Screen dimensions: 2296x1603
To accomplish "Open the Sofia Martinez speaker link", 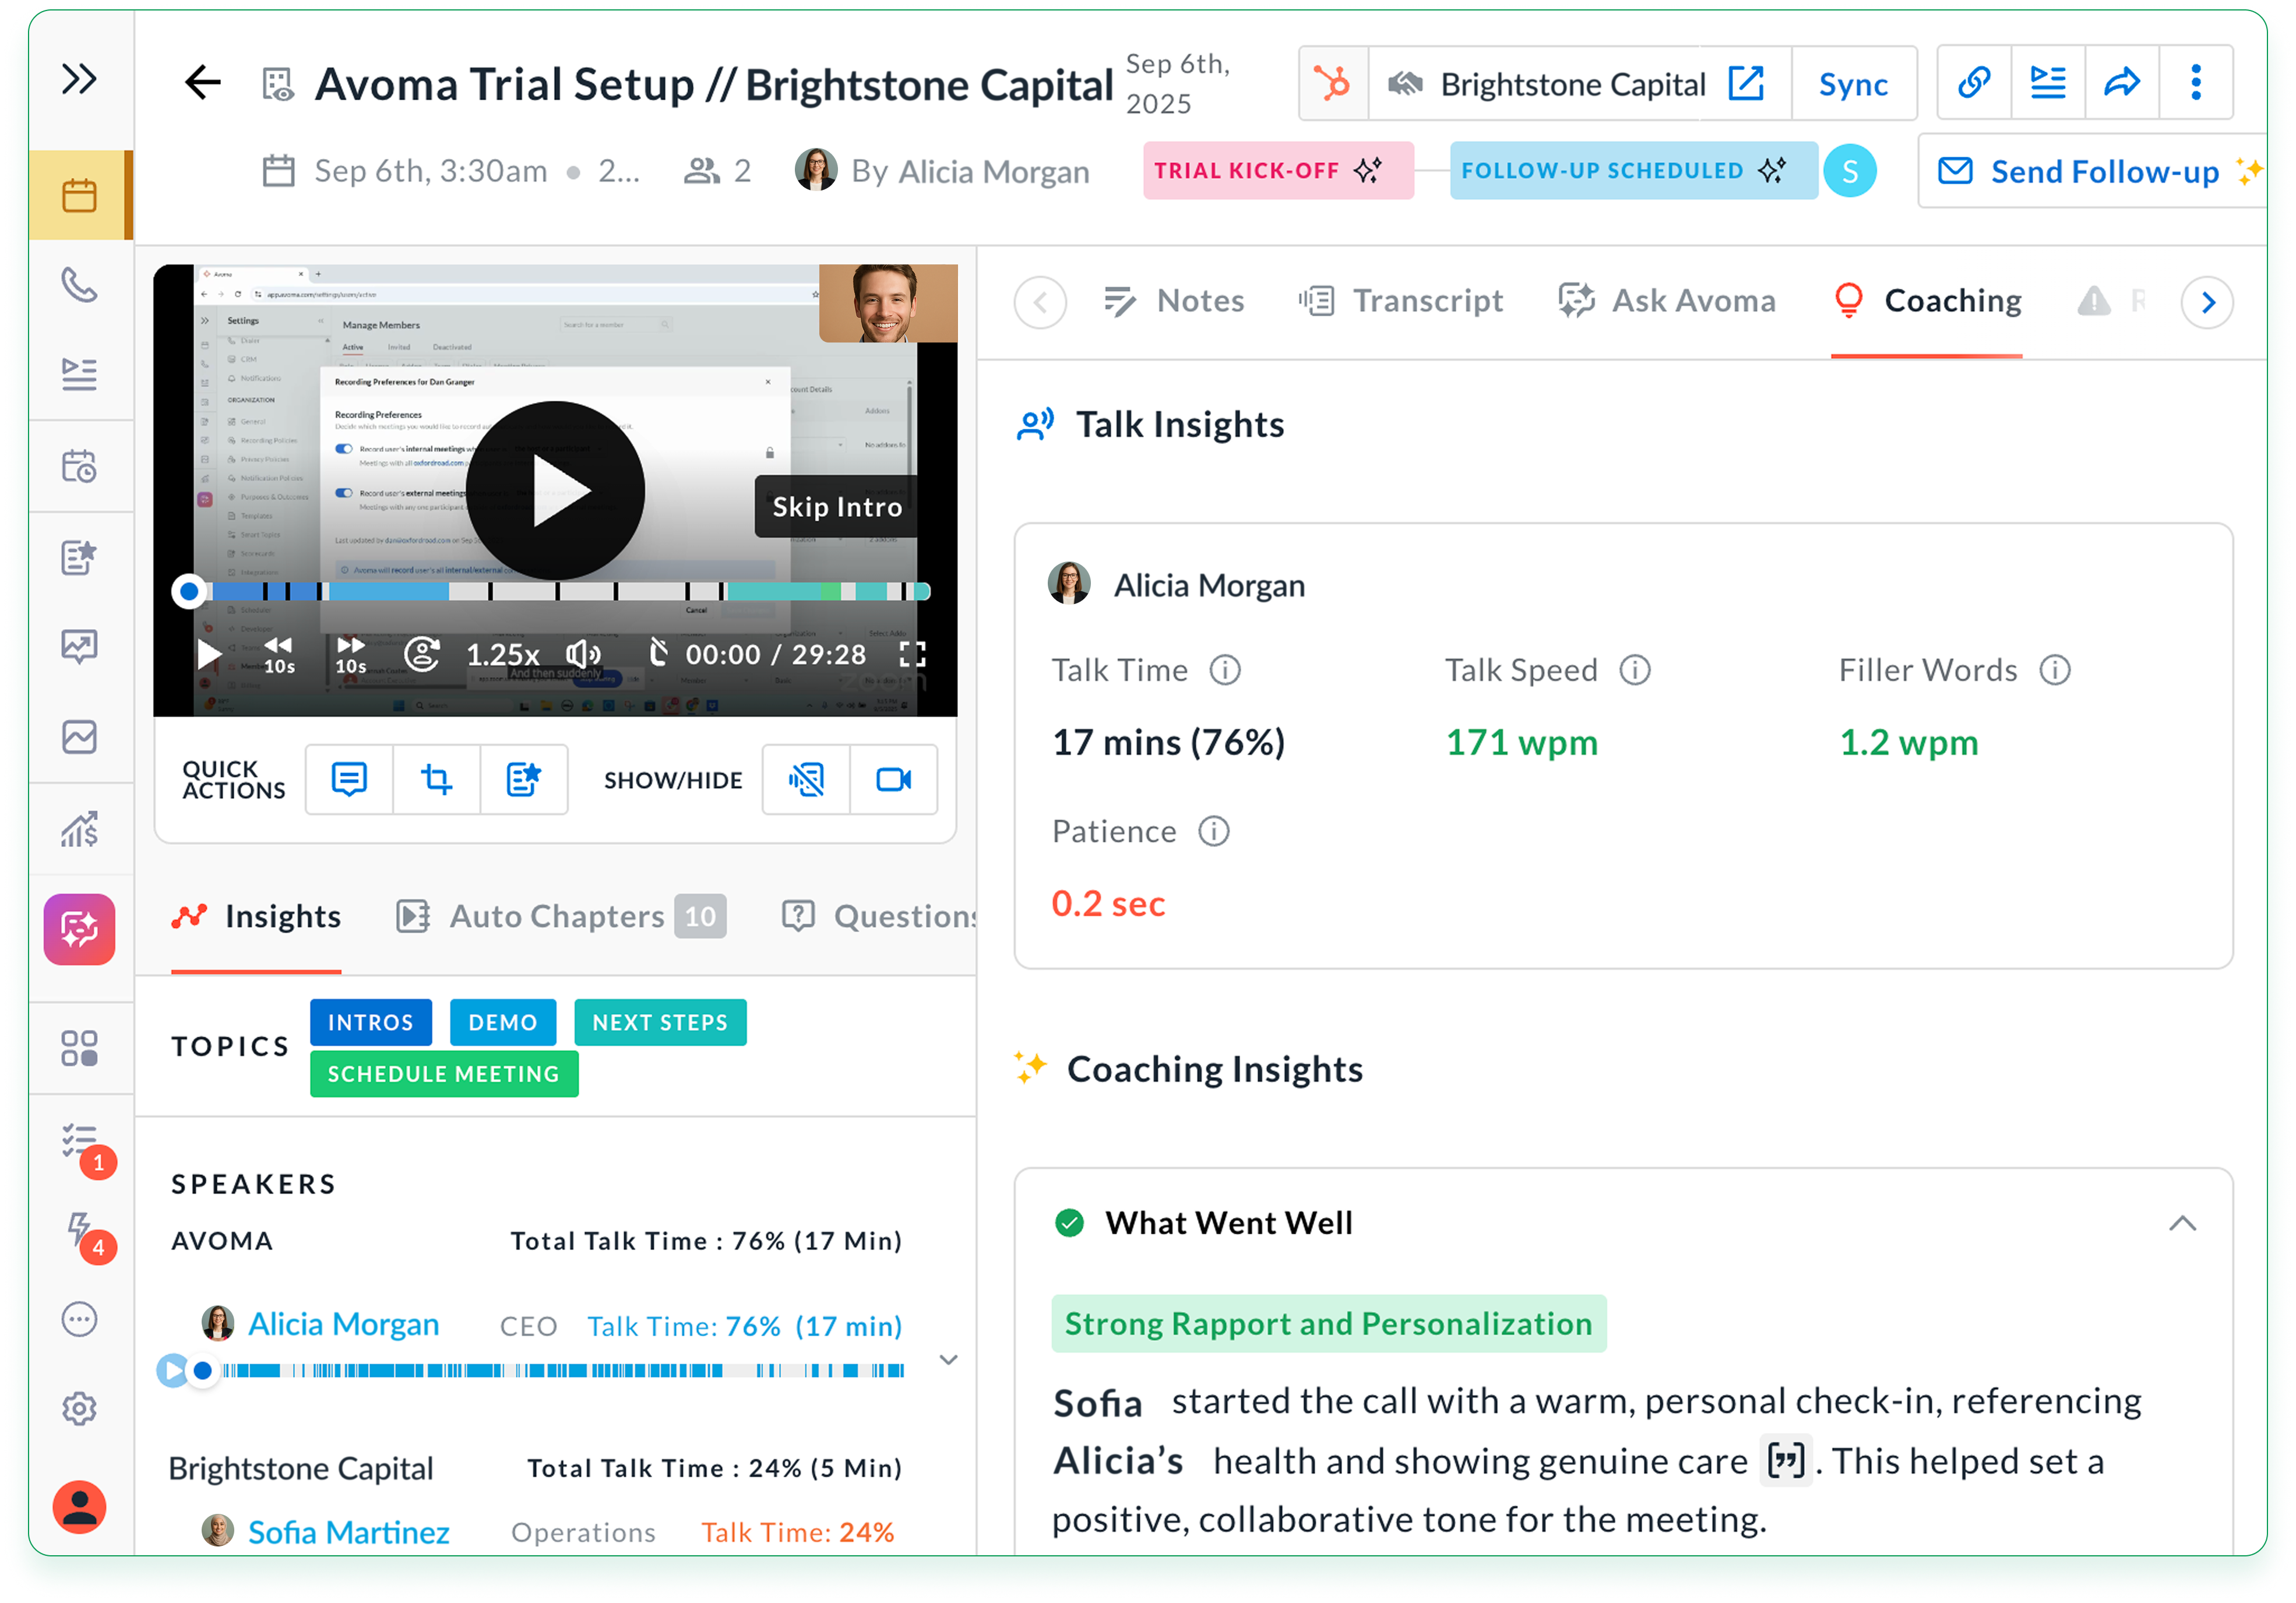I will 348,1532.
